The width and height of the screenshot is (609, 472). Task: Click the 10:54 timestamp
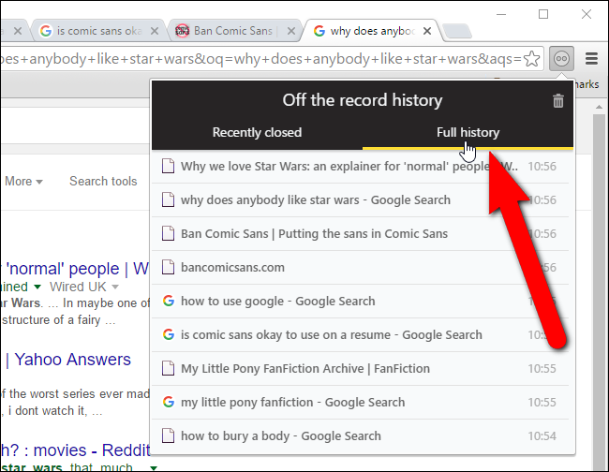pos(542,436)
